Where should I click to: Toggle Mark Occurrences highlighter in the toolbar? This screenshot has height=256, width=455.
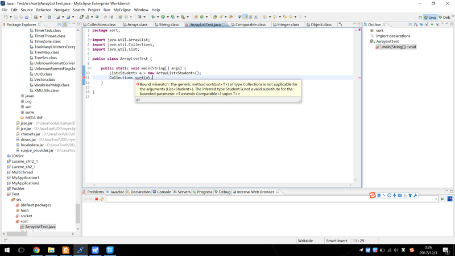coord(245,17)
